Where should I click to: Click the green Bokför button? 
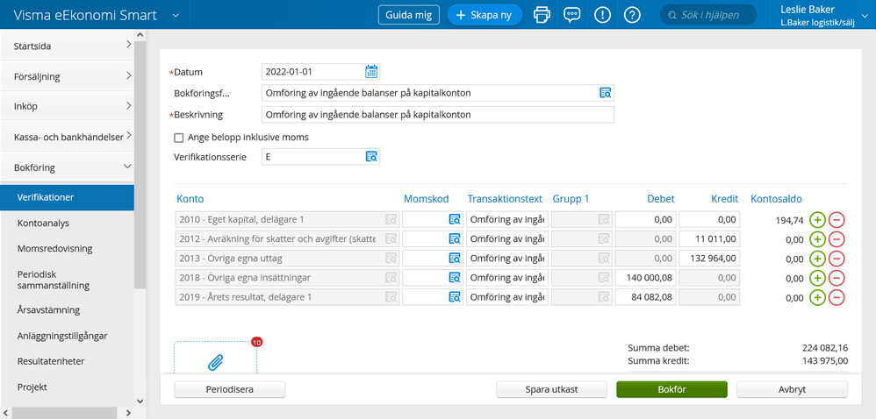click(x=671, y=389)
